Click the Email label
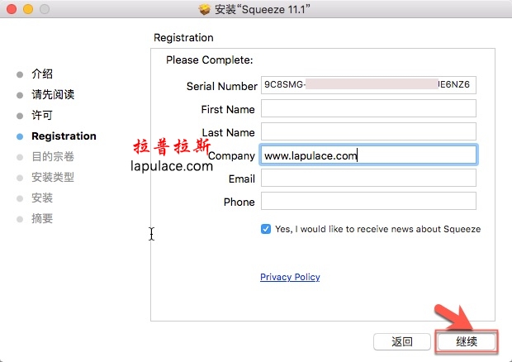The width and height of the screenshot is (512, 362). [242, 179]
